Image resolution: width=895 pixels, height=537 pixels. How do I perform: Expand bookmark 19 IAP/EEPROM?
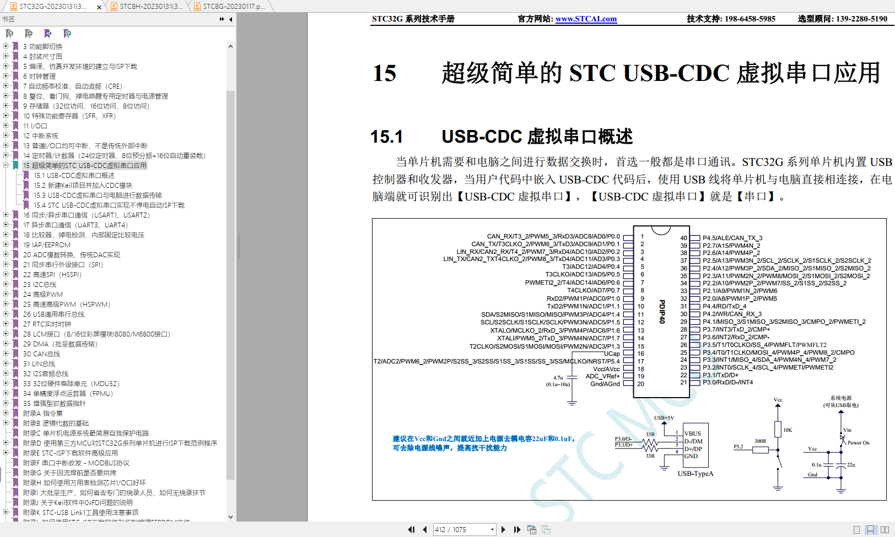click(x=6, y=245)
